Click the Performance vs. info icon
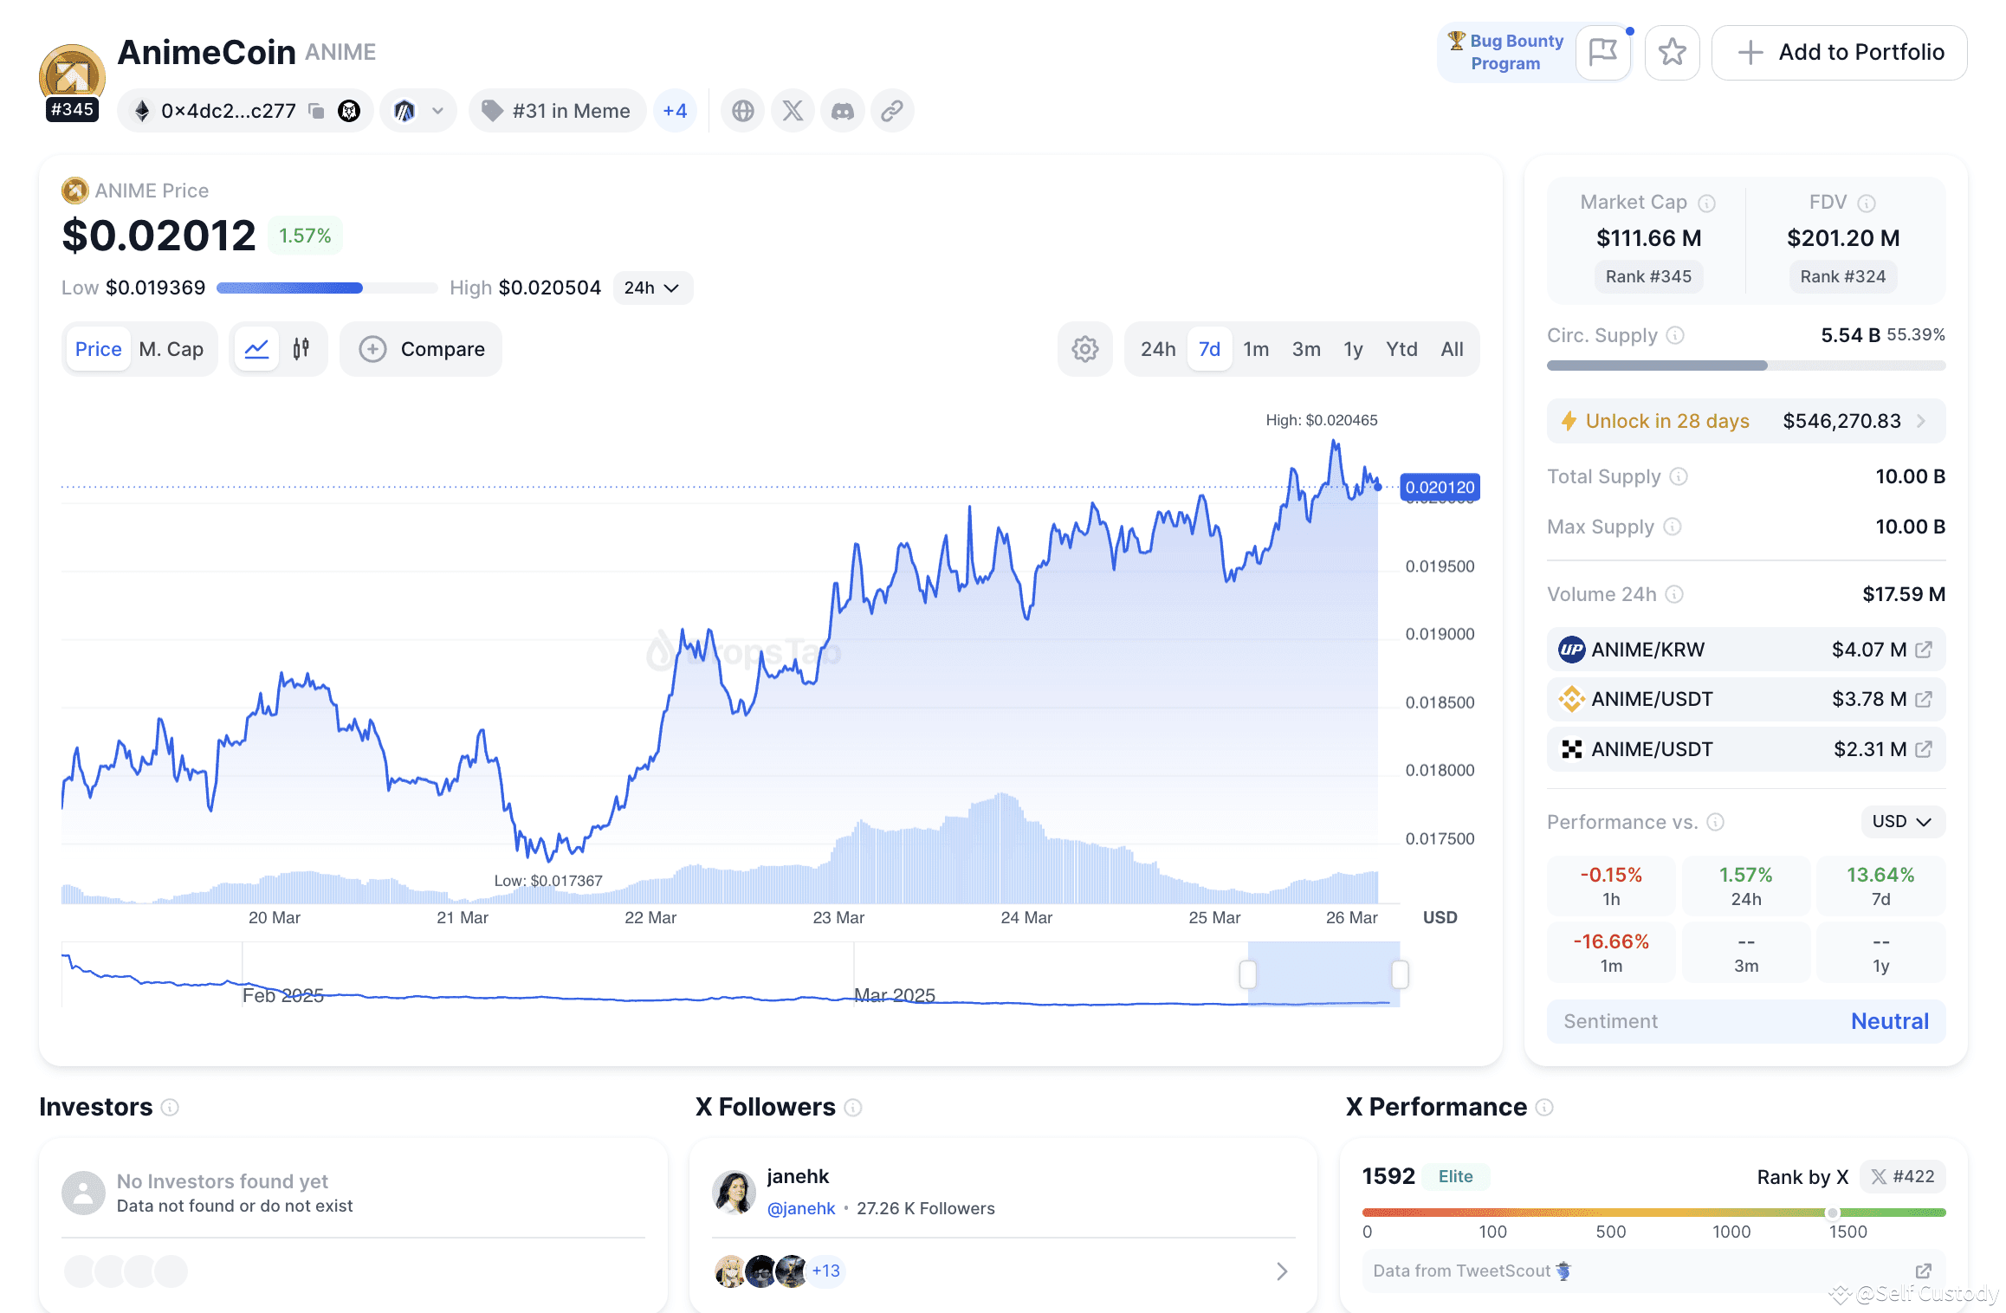 1716,822
